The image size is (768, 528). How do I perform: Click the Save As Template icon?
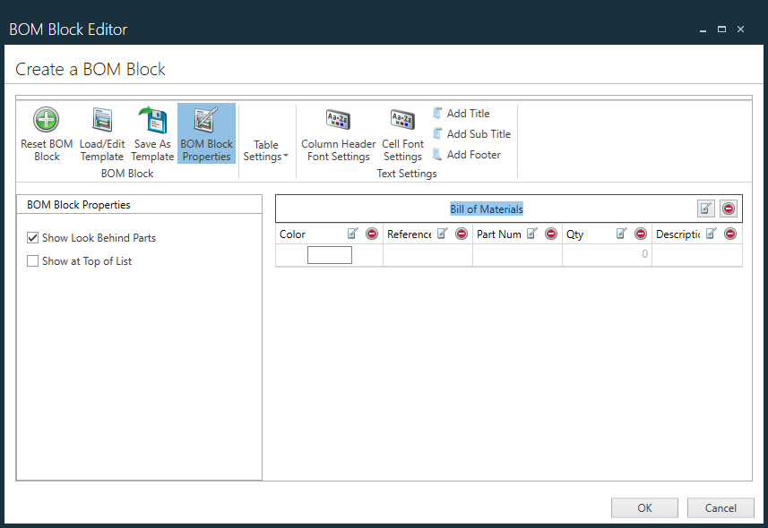tap(152, 120)
